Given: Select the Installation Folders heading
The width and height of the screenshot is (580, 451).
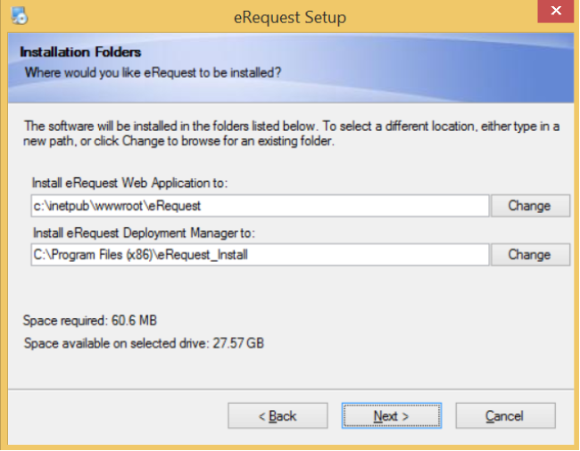Looking at the screenshot, I should pyautogui.click(x=80, y=52).
